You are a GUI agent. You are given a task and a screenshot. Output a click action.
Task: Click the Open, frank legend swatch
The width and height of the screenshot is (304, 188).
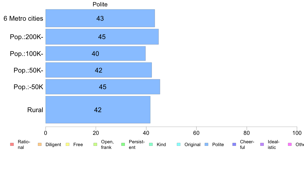(95, 144)
